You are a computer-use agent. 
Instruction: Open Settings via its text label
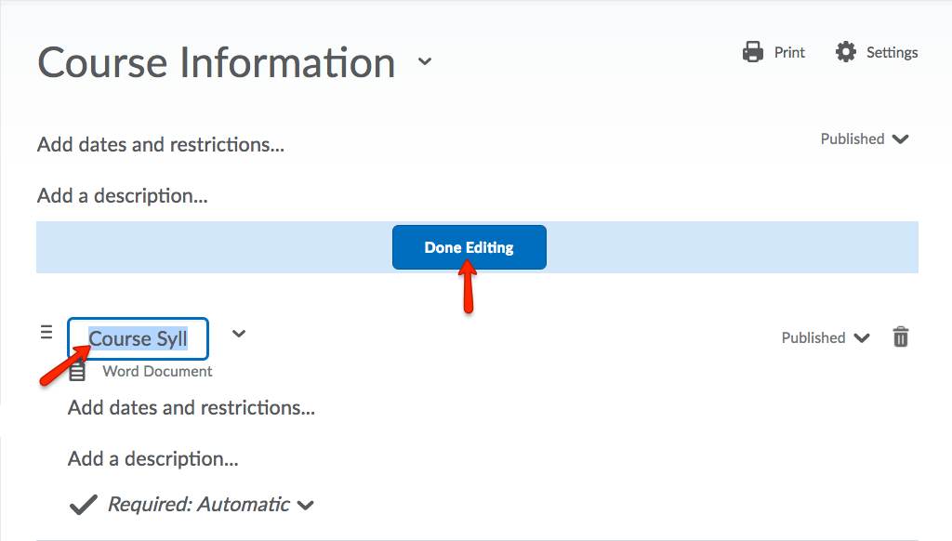892,52
